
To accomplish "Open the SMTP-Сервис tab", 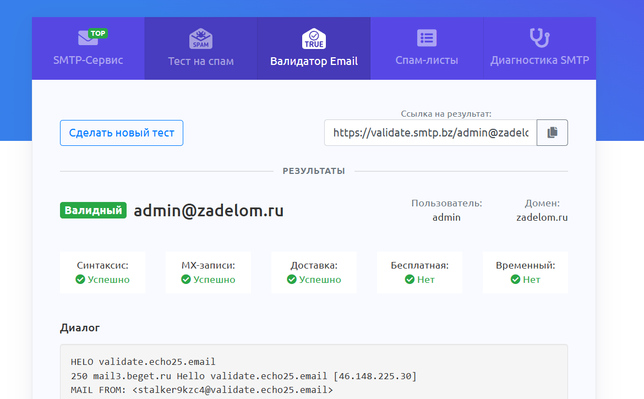I will (x=88, y=60).
